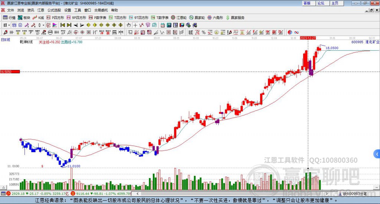Click the 出局线=16.788 value text
This screenshot has width=380, height=204.
tap(72, 42)
